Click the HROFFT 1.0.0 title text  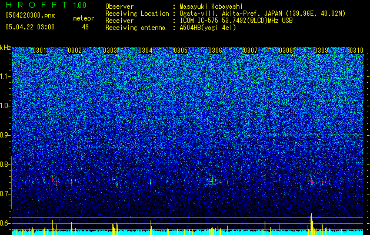coord(46,5)
